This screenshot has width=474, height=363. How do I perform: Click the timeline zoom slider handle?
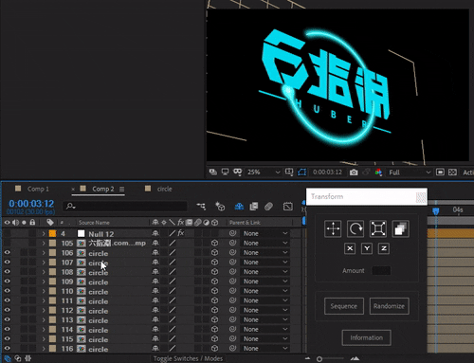(x=319, y=359)
